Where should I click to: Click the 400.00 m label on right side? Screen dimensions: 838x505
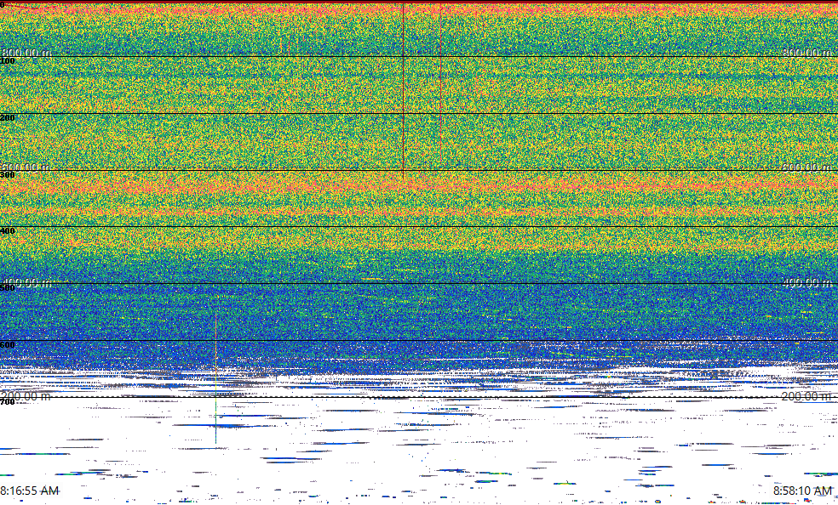(808, 282)
